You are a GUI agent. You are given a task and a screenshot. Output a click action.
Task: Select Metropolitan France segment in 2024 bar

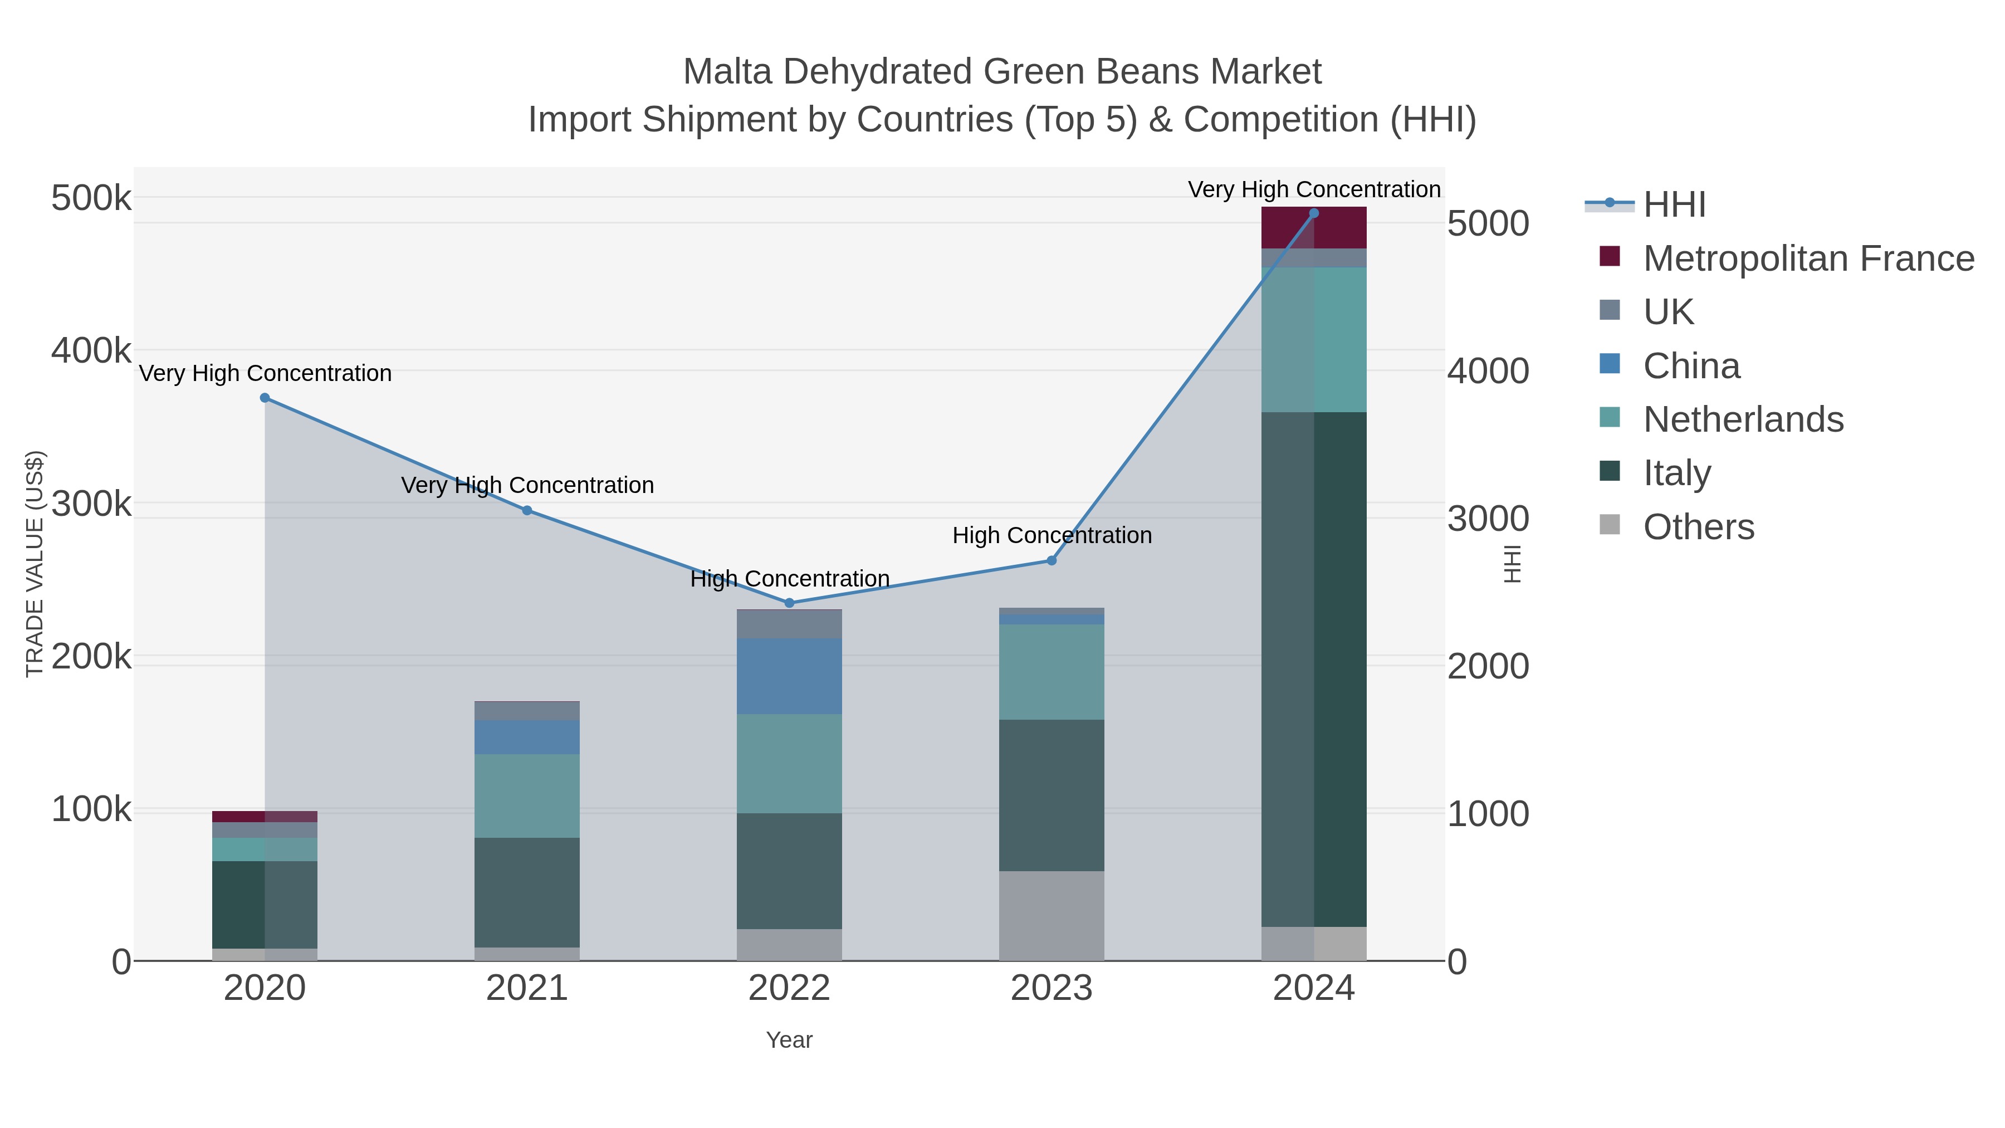point(1314,228)
